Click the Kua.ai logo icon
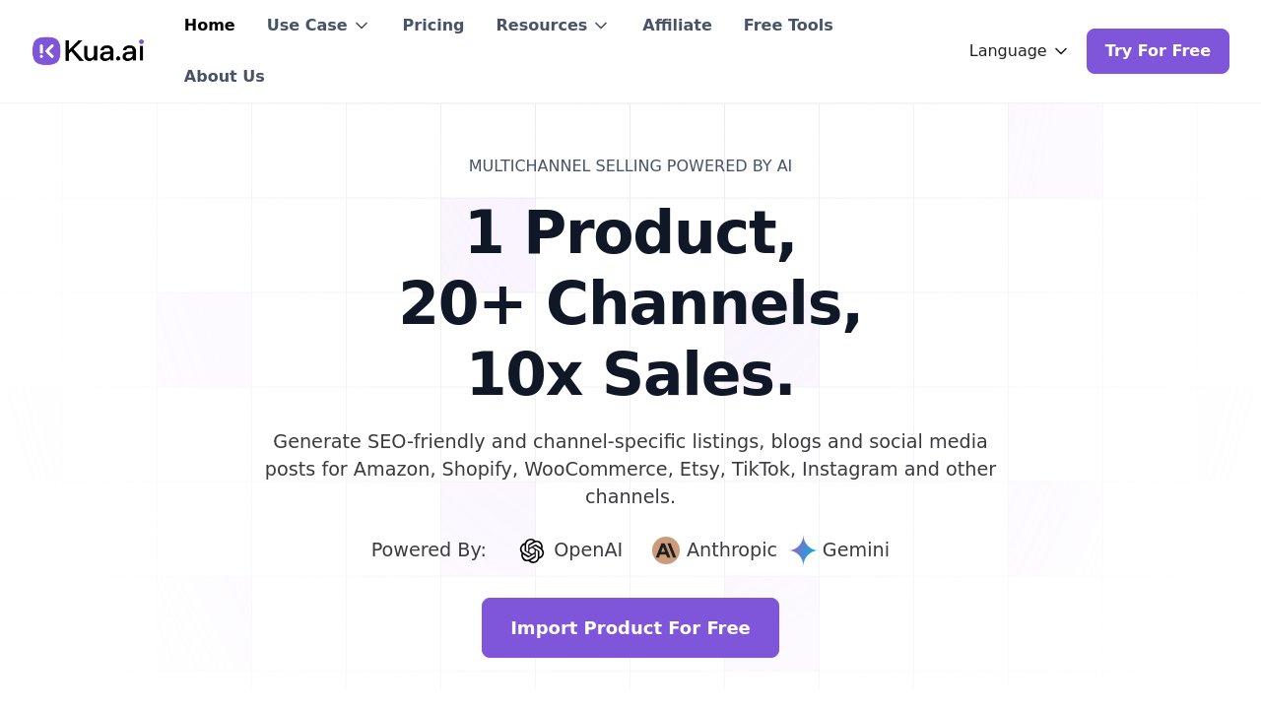Viewport: 1261px width, 709px height. pyautogui.click(x=46, y=51)
